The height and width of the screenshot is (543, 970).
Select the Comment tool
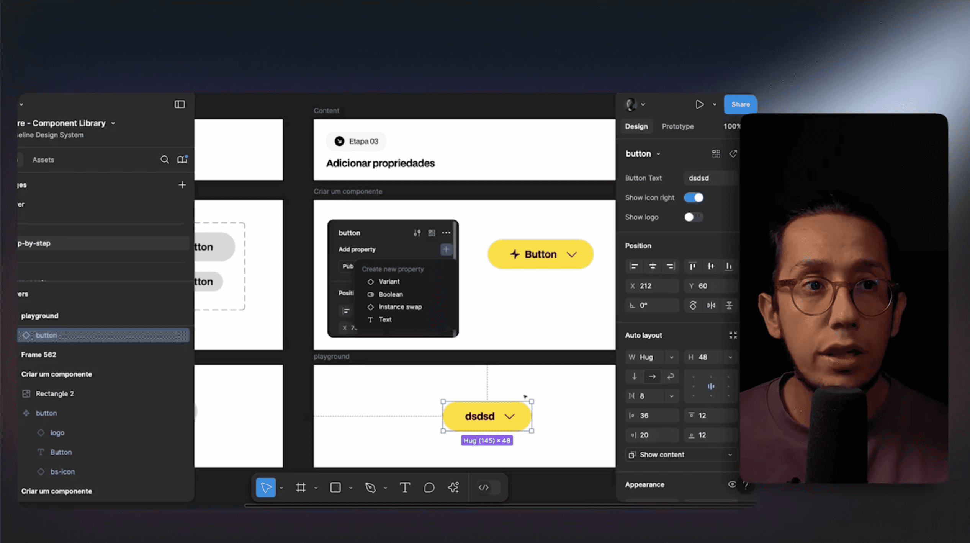click(x=429, y=487)
